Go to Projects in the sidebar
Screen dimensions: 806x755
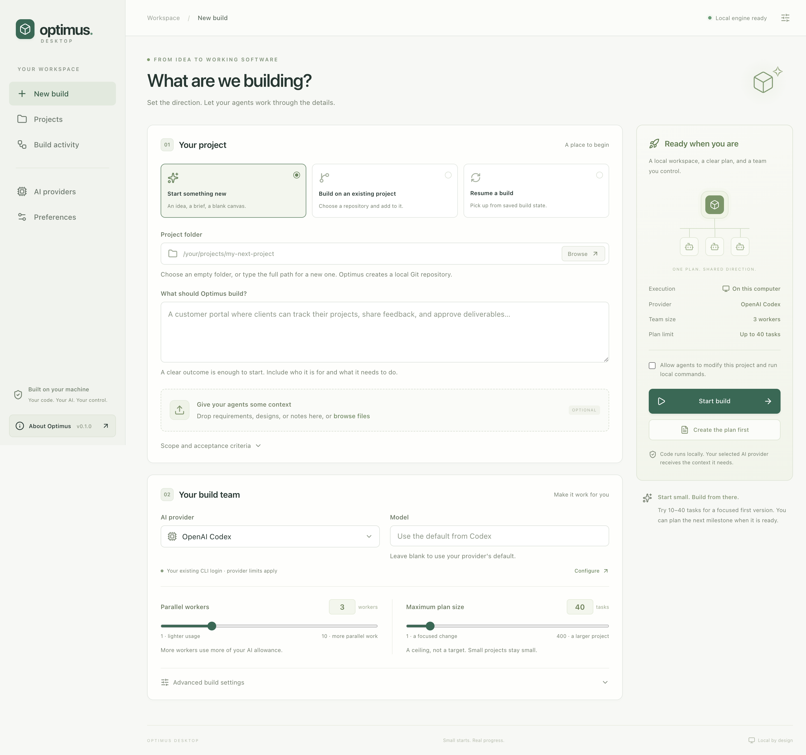coord(63,119)
